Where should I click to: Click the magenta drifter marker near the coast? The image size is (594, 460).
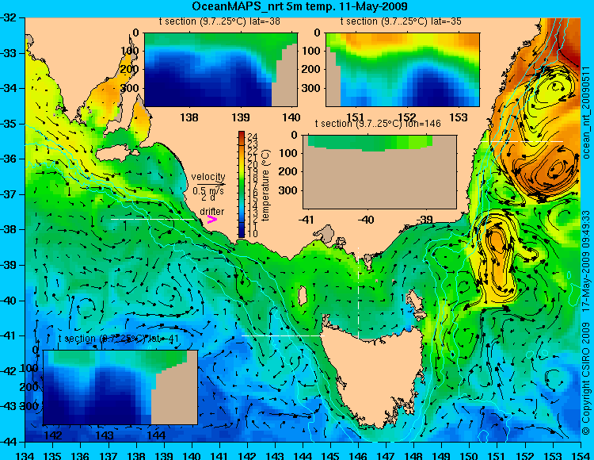[x=212, y=219]
